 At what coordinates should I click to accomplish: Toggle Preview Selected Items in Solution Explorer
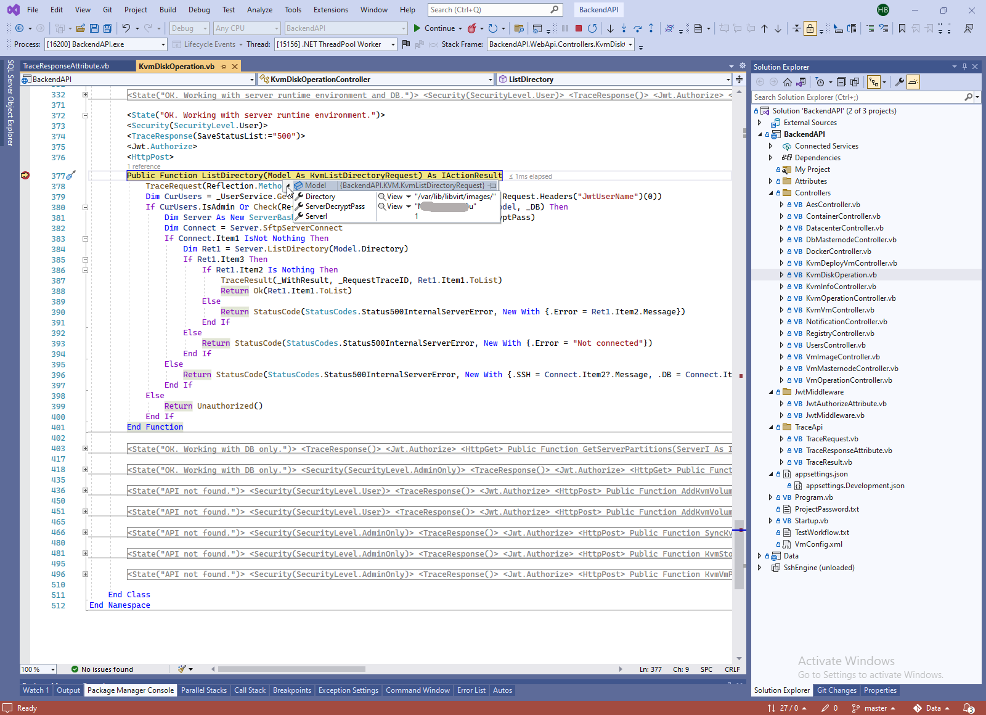[x=913, y=82]
